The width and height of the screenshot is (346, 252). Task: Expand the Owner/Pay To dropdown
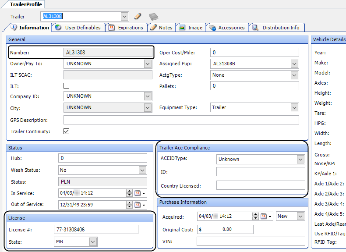click(x=148, y=64)
